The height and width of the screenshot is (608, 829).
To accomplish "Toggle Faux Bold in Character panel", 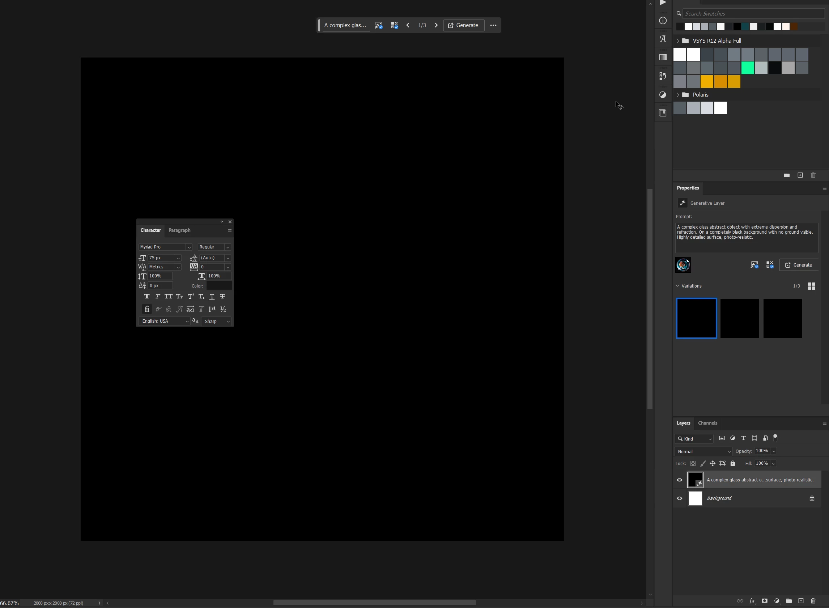I will (147, 297).
